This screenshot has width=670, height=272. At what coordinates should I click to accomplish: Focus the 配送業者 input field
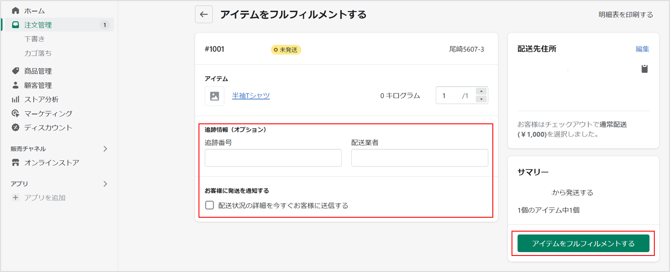click(420, 158)
